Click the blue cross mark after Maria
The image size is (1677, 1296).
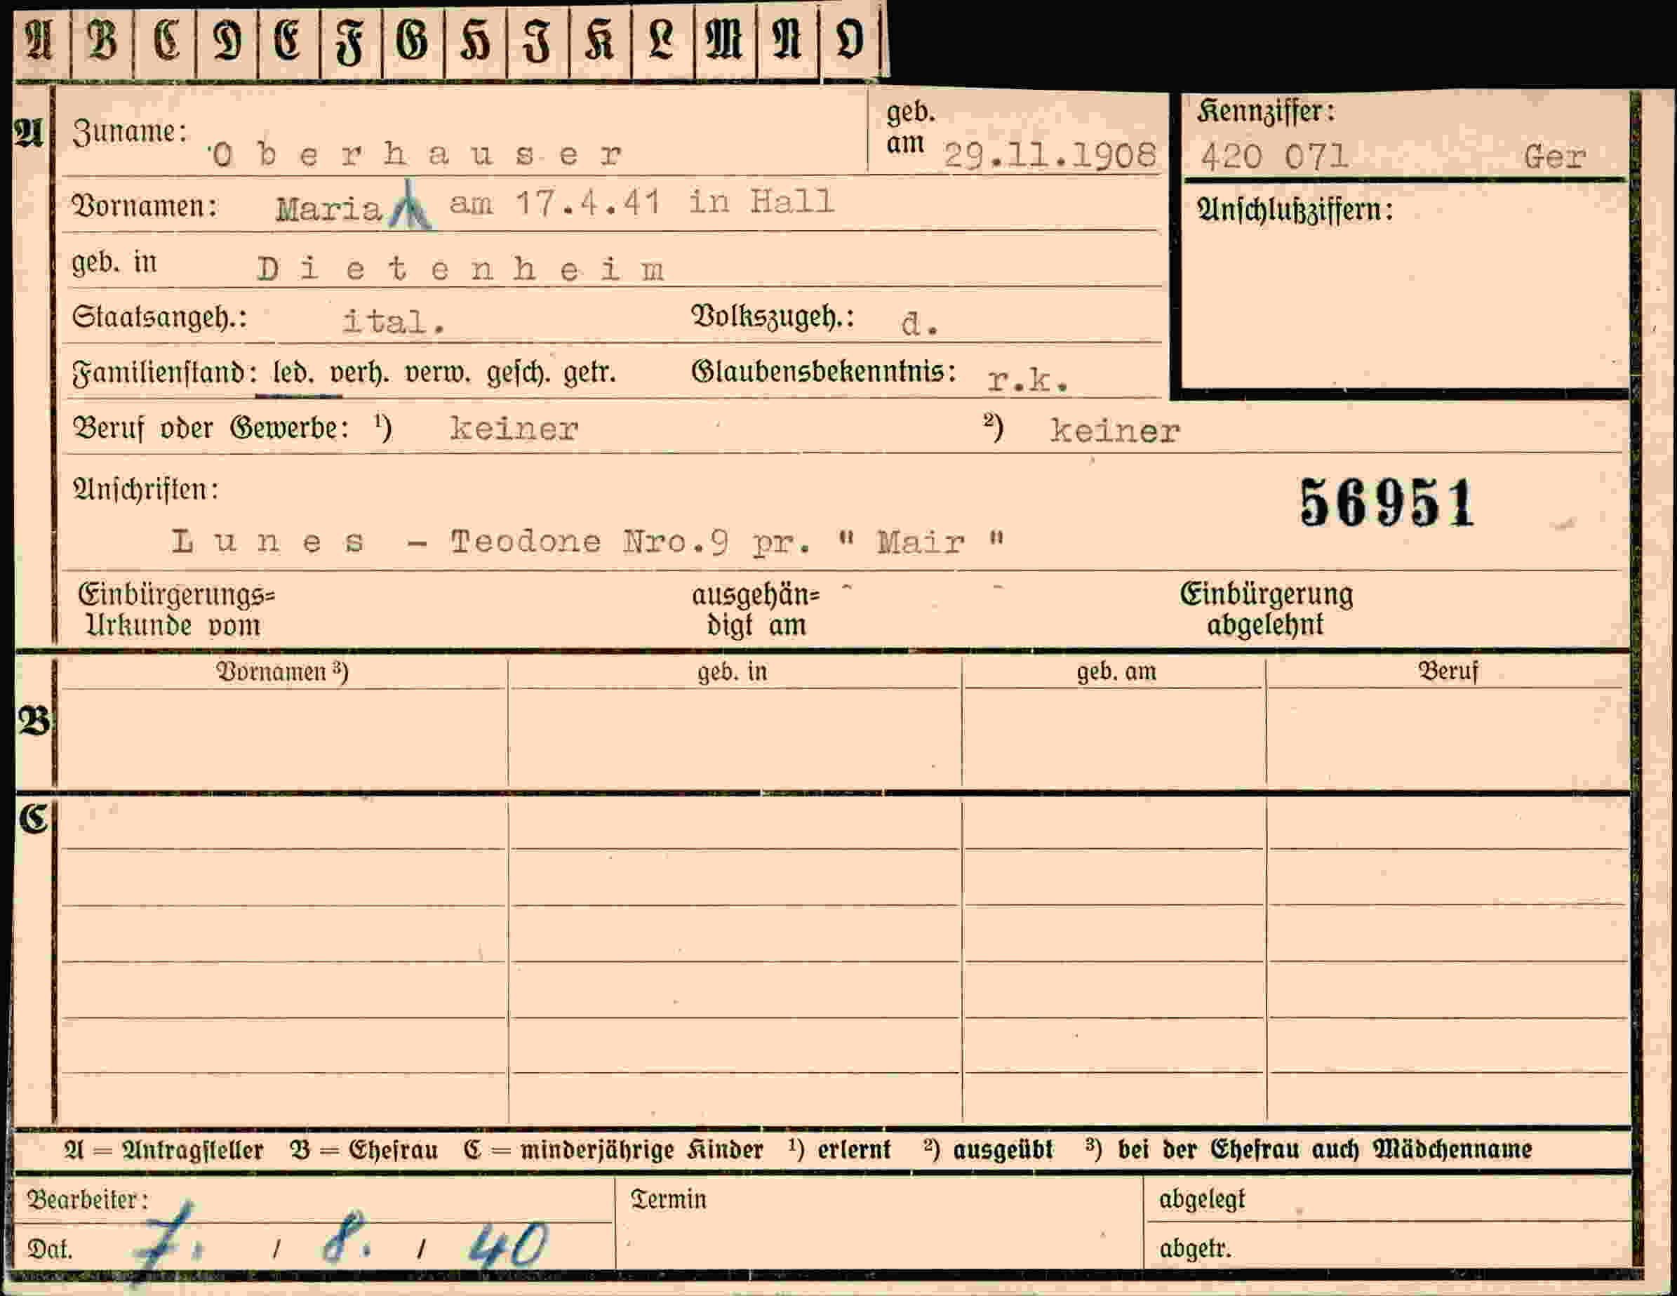pyautogui.click(x=409, y=206)
